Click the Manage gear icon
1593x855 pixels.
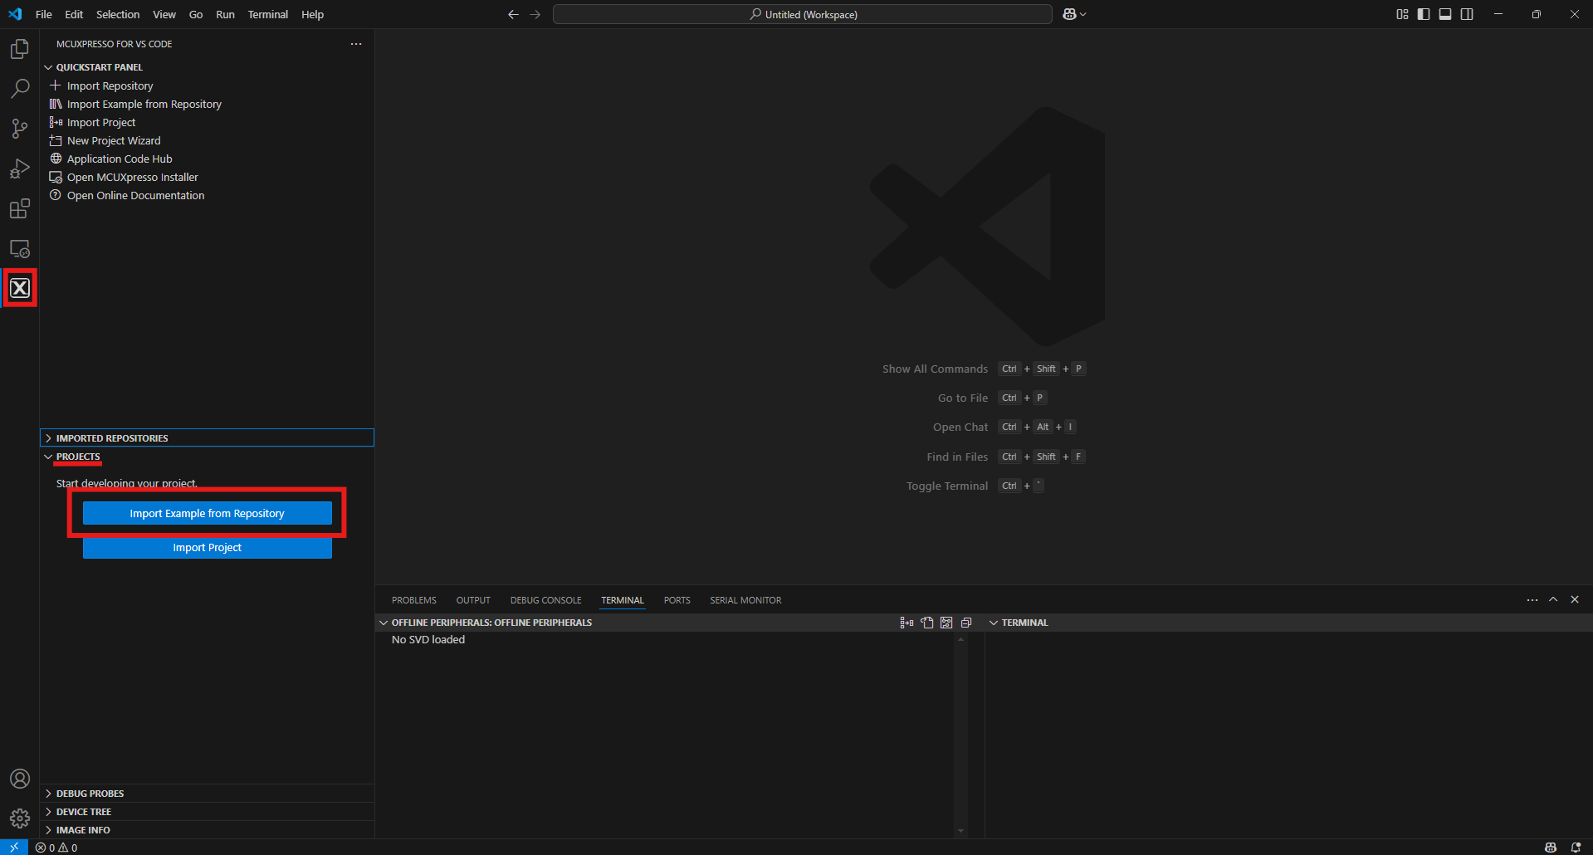point(20,818)
